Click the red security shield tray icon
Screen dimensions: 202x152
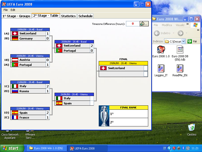174,148
